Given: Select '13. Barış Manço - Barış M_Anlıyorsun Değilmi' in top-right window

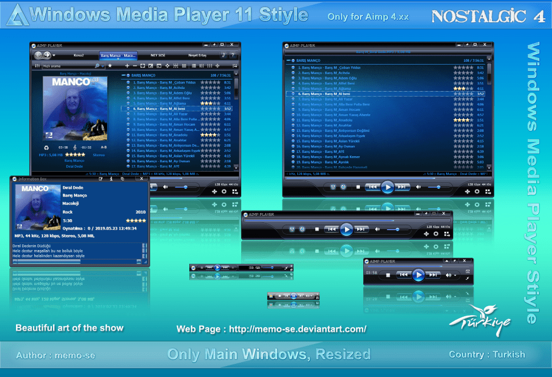Looking at the screenshot, I should pyautogui.click(x=385, y=131).
